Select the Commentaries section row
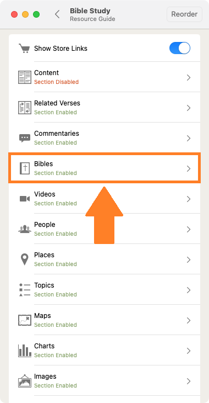Viewport: 209px width, 403px height. pos(105,138)
